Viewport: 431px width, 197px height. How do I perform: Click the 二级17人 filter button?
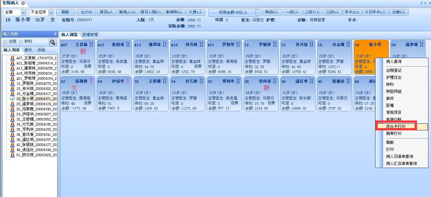pos(312,12)
